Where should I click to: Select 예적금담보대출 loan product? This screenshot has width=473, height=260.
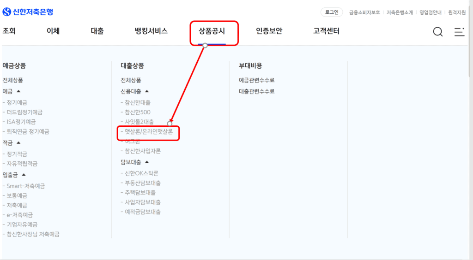click(141, 212)
